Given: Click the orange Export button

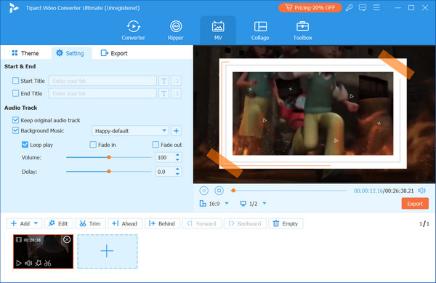Looking at the screenshot, I should (415, 204).
